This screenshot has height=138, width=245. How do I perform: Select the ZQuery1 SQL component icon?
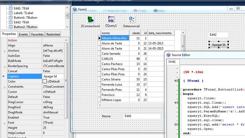tap(111, 19)
